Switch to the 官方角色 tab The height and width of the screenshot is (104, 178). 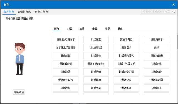(x=9, y=12)
